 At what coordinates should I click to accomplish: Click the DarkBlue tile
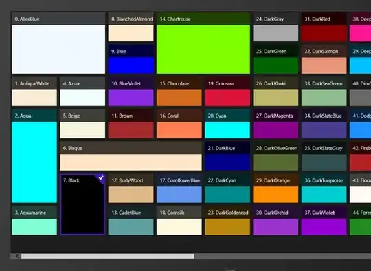pyautogui.click(x=227, y=156)
